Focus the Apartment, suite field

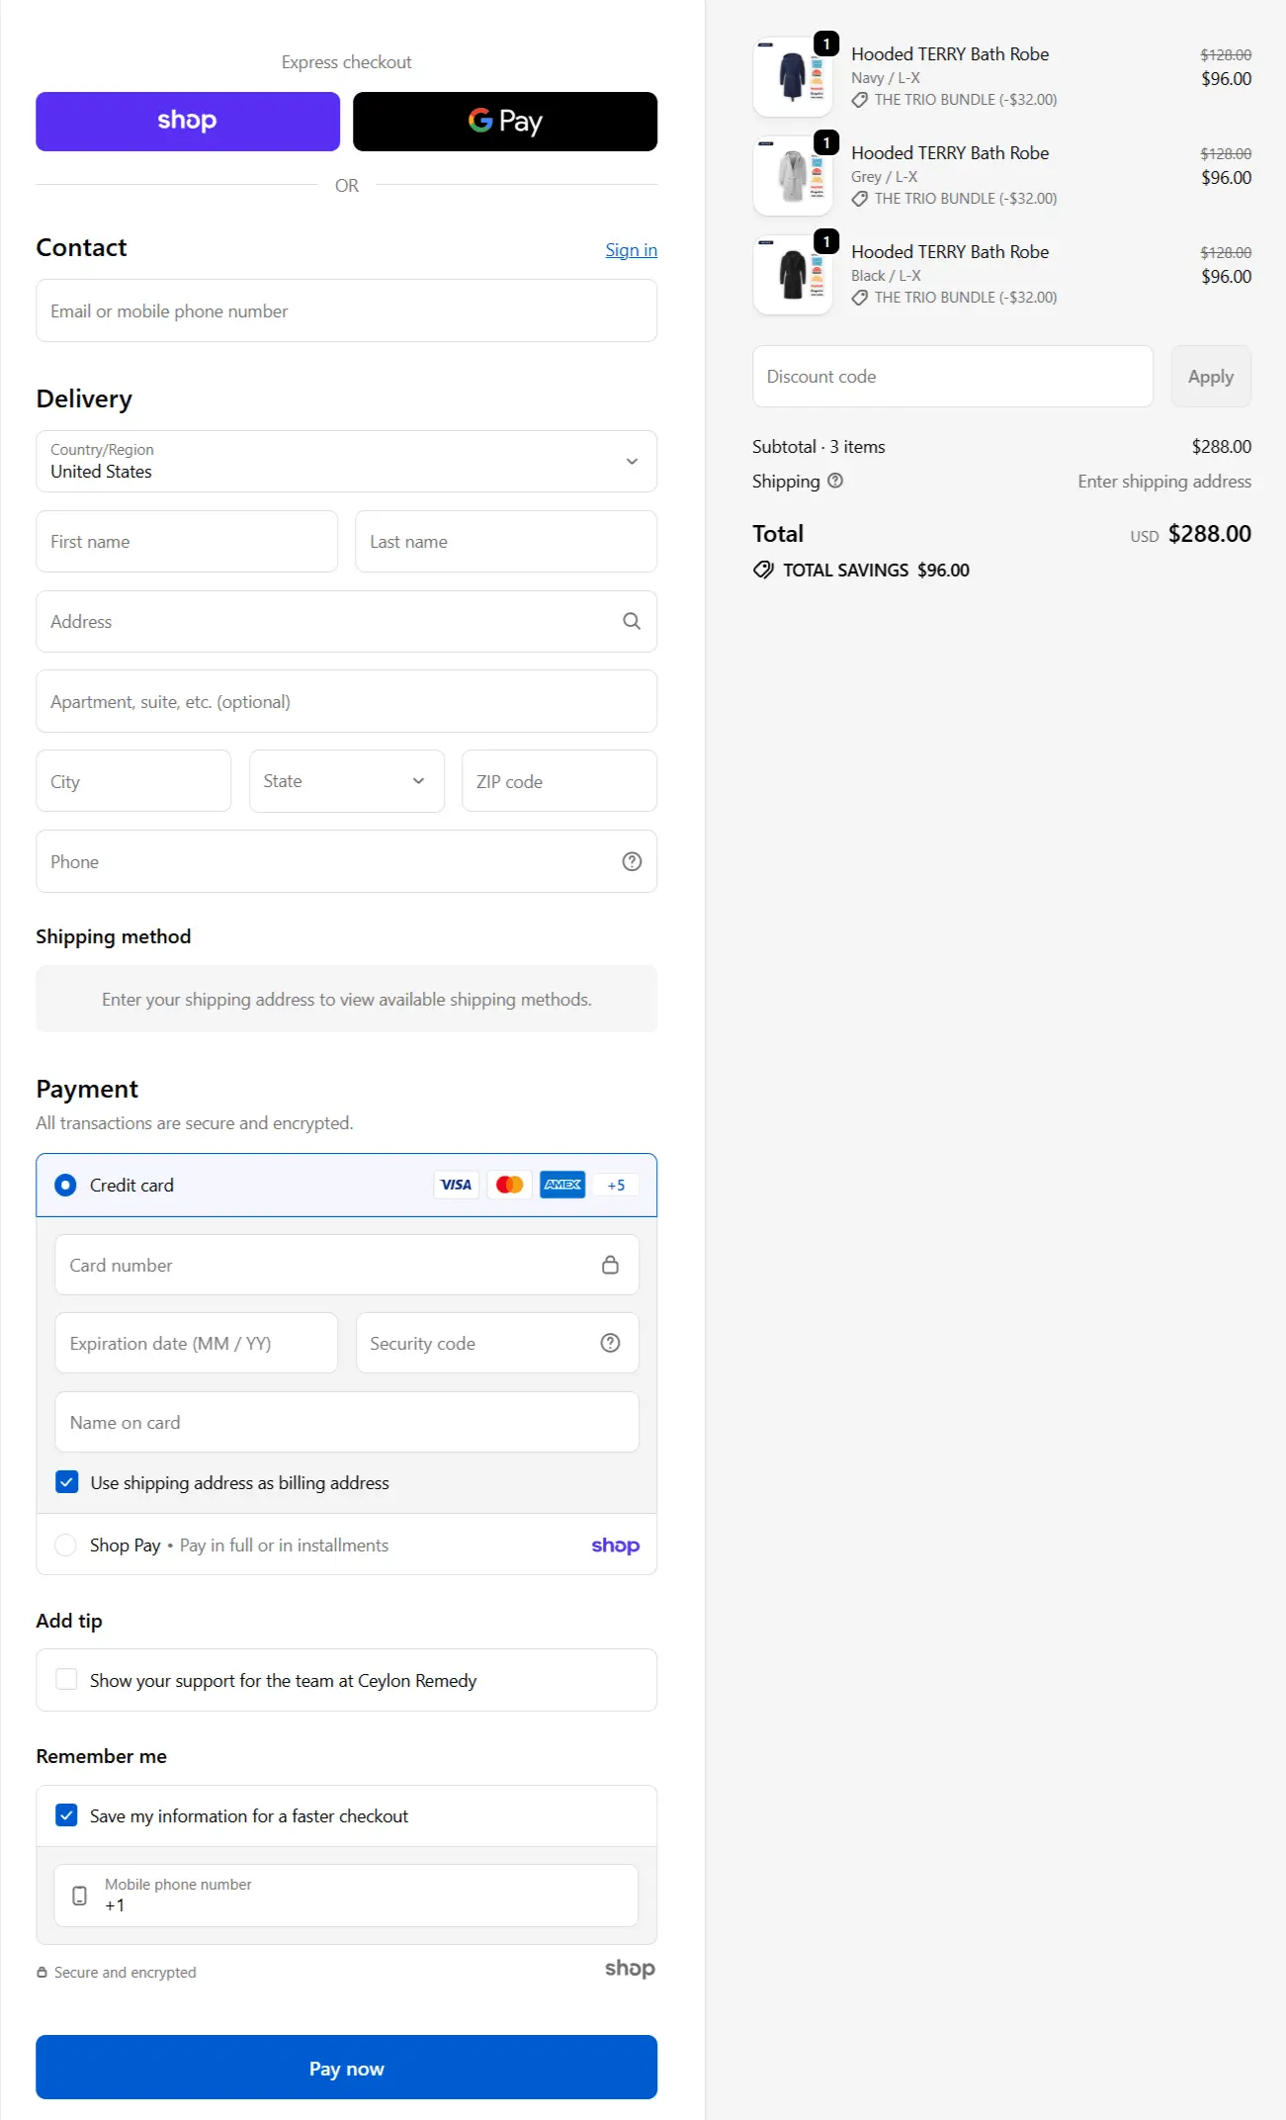coord(346,701)
